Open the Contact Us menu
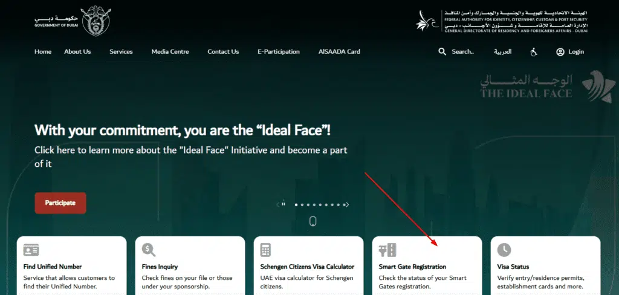Image resolution: width=619 pixels, height=295 pixels. (223, 52)
